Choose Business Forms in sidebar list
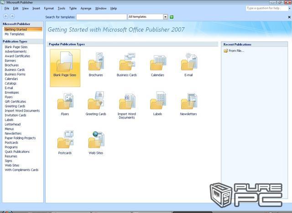292x213 pixels. point(15,74)
